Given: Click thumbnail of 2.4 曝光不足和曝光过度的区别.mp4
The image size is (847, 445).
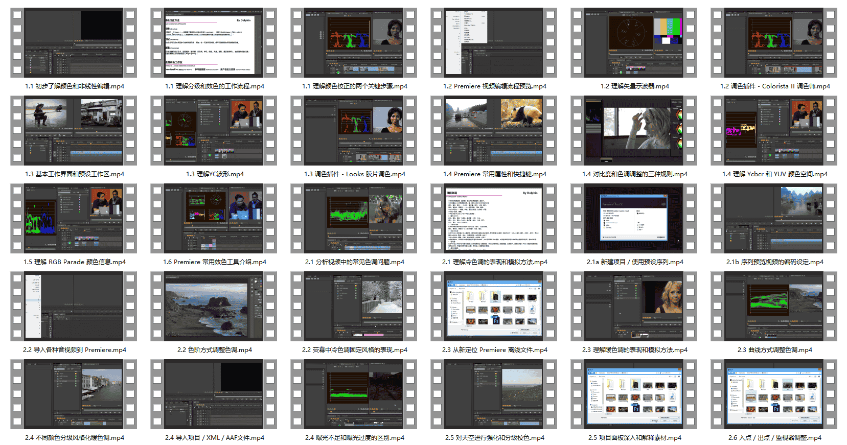Looking at the screenshot, I should [x=354, y=394].
